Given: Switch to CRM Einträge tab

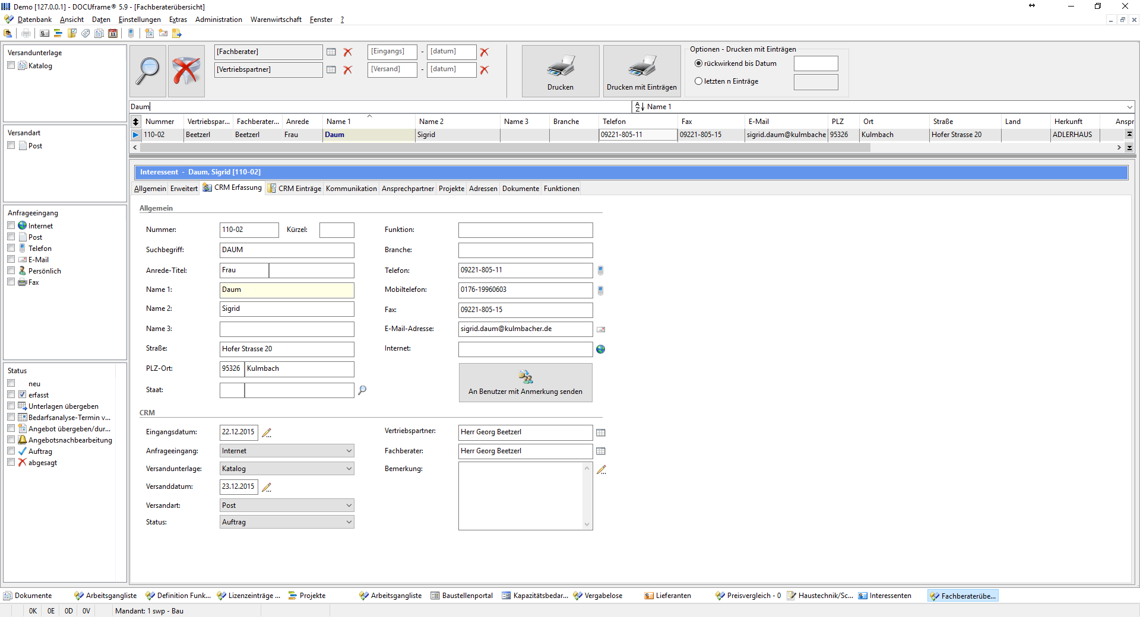Looking at the screenshot, I should click(294, 189).
